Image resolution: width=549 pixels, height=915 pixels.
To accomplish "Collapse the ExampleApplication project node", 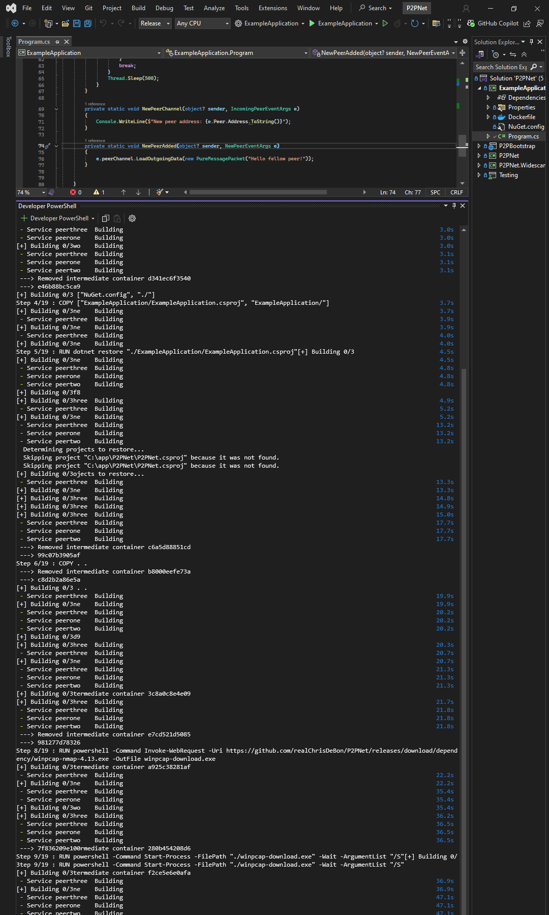I will pos(479,88).
